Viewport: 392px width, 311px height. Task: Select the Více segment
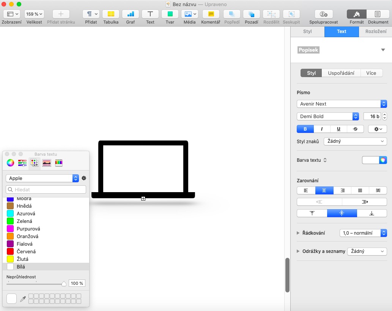point(371,73)
